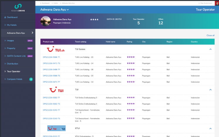Image resolution: width=219 pixels, height=137 pixels.
Task: Click the user avatar in top right
Action: click(x=216, y=3)
